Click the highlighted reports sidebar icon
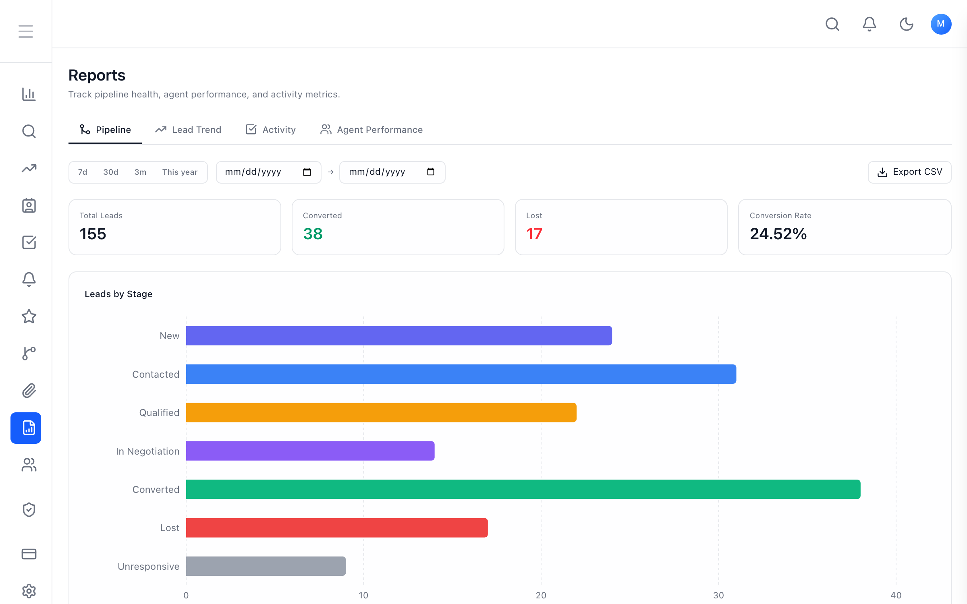 click(x=26, y=428)
